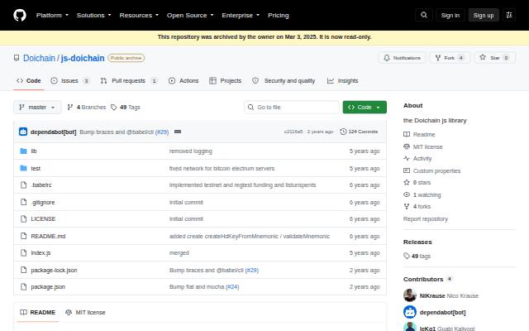The height and width of the screenshot is (331, 529).
Task: Click the lib folder icon
Action: click(x=23, y=151)
